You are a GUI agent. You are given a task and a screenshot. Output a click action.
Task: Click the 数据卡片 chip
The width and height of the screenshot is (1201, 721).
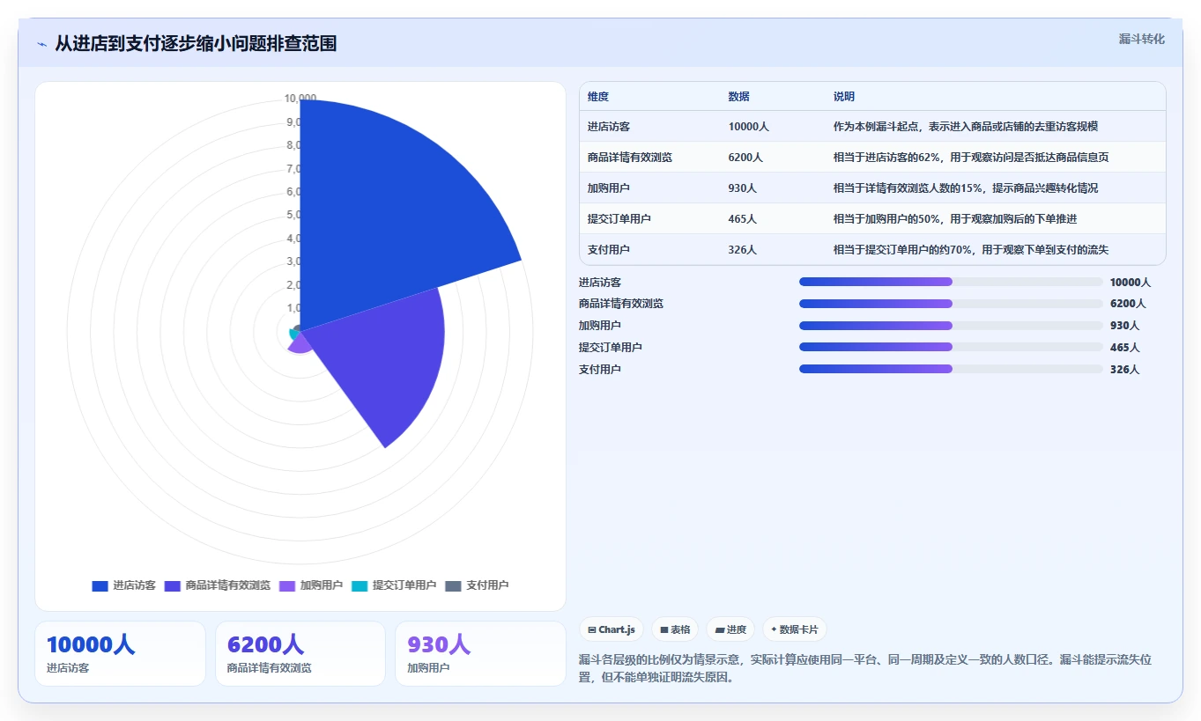794,629
